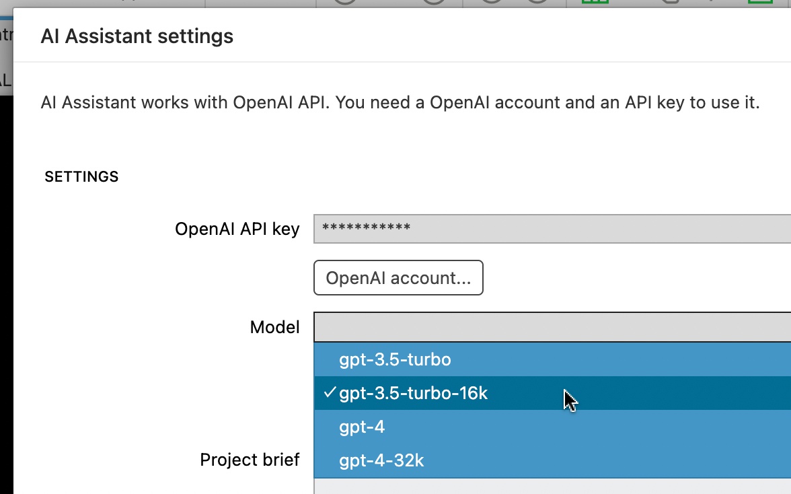791x494 pixels.
Task: Open the OpenAI account... button
Action: click(x=398, y=277)
